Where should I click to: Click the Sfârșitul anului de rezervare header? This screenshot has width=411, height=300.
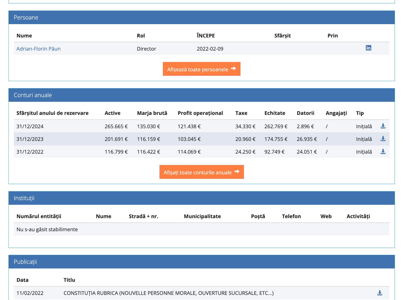coord(52,113)
